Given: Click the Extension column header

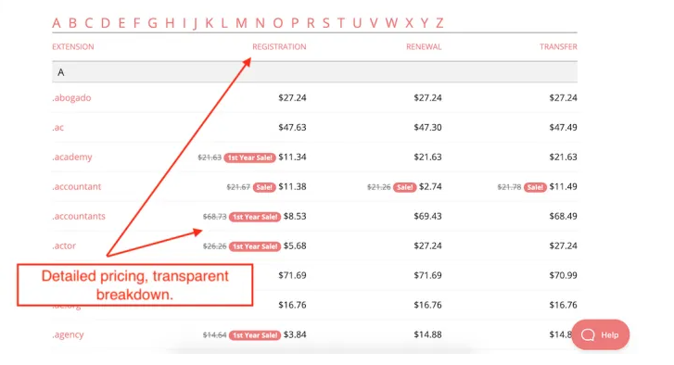Looking at the screenshot, I should click(x=73, y=47).
